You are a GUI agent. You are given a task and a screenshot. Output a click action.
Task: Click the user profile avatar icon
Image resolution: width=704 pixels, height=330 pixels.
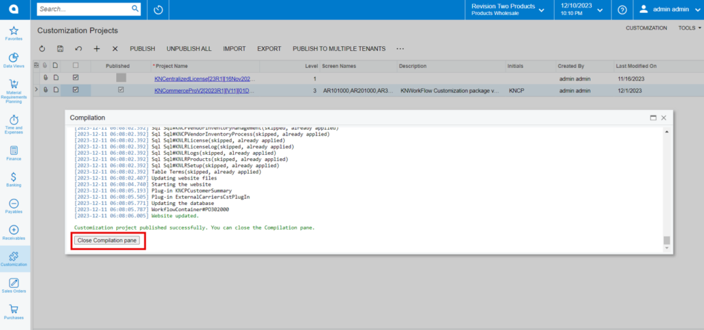643,10
